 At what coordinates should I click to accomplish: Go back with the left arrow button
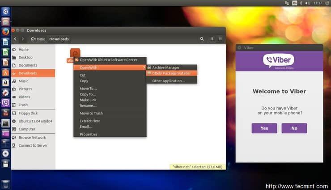15,39
